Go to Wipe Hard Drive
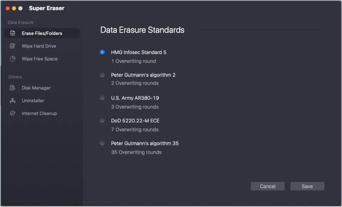Image resolution: width=342 pixels, height=207 pixels. (42, 46)
